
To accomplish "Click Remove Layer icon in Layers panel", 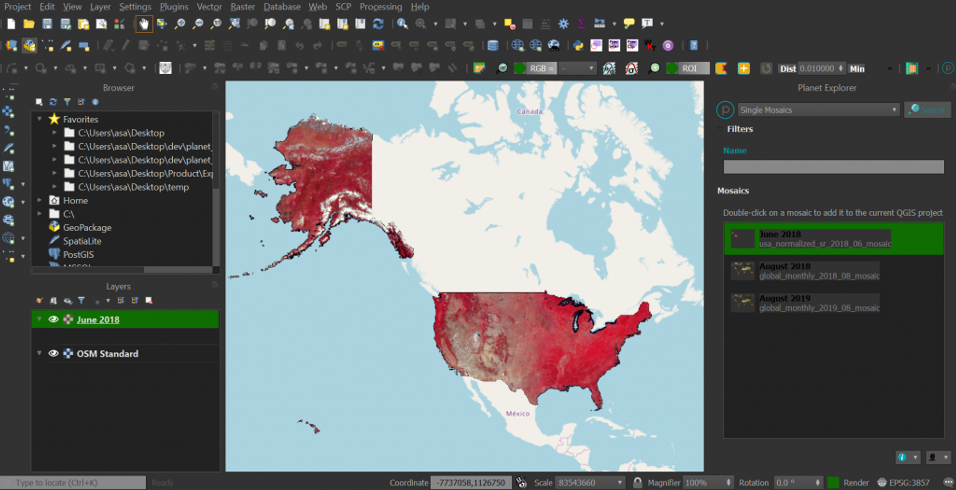I will click(149, 301).
